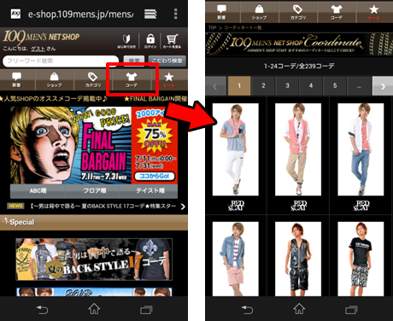Viewport: 393px width, 321px height.
Task: Tap Android recent apps on left phone
Action: tap(146, 309)
